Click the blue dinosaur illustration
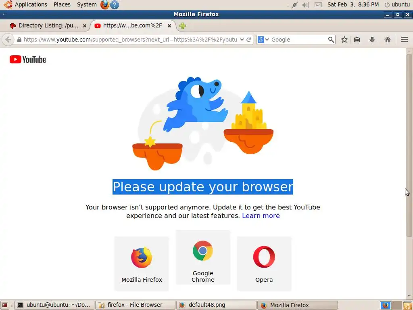Screen dimensions: 413x310 click(x=196, y=104)
